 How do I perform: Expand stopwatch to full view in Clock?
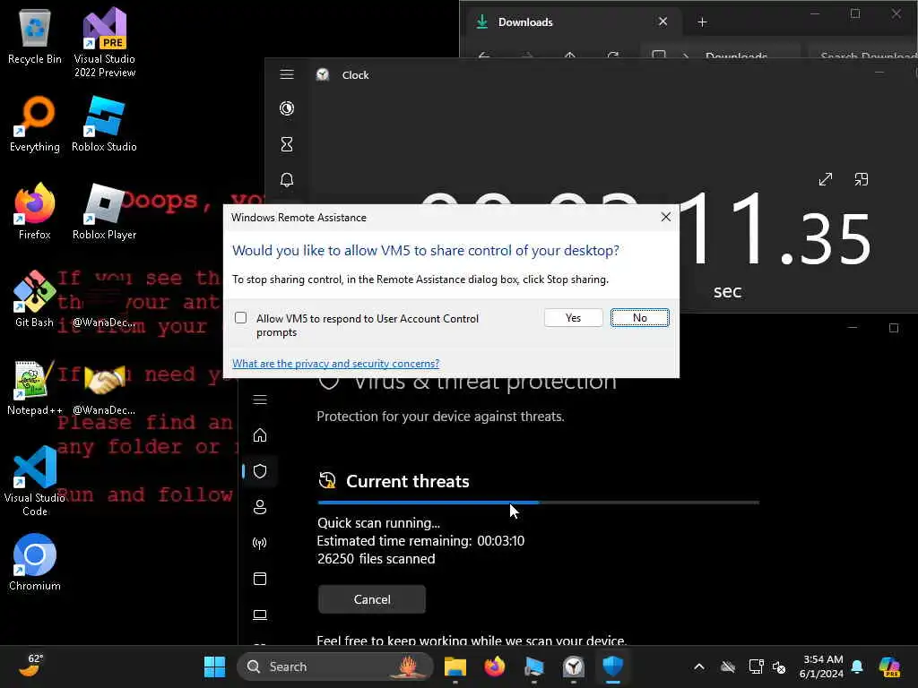pyautogui.click(x=826, y=179)
